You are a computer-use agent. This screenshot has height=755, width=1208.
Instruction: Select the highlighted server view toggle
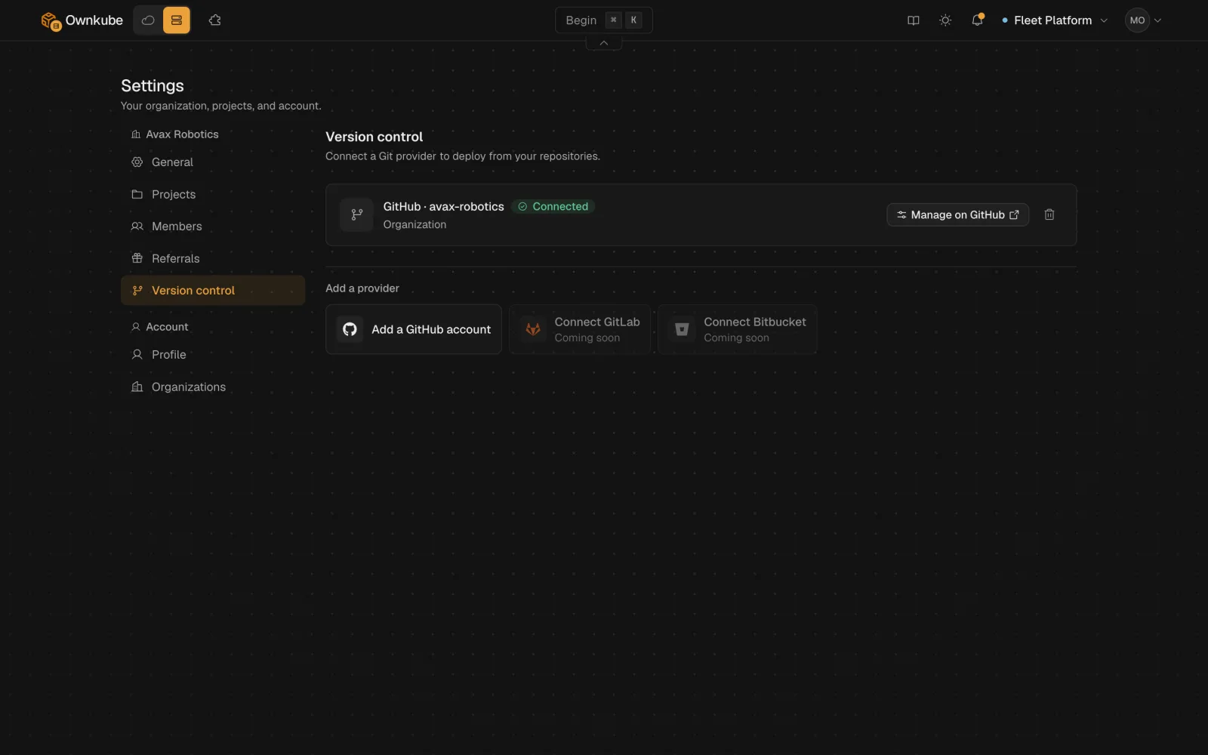point(177,20)
